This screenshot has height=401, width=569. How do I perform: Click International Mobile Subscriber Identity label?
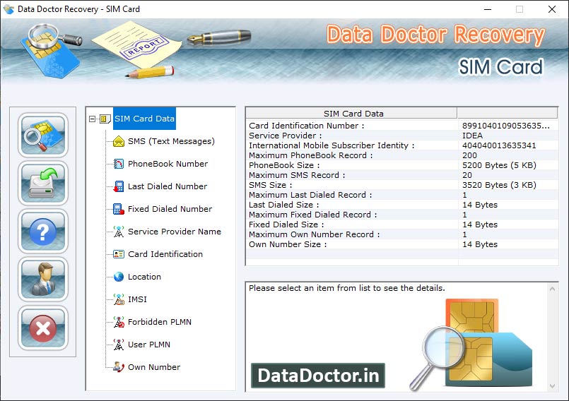tap(332, 145)
